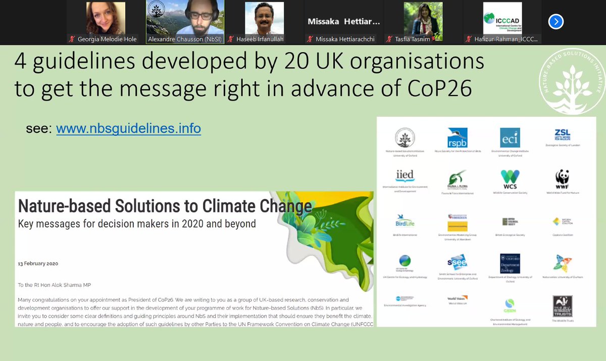Screen dimensions: 606x361
Task: Click the University of Aberdeen logo
Action: click(x=458, y=222)
